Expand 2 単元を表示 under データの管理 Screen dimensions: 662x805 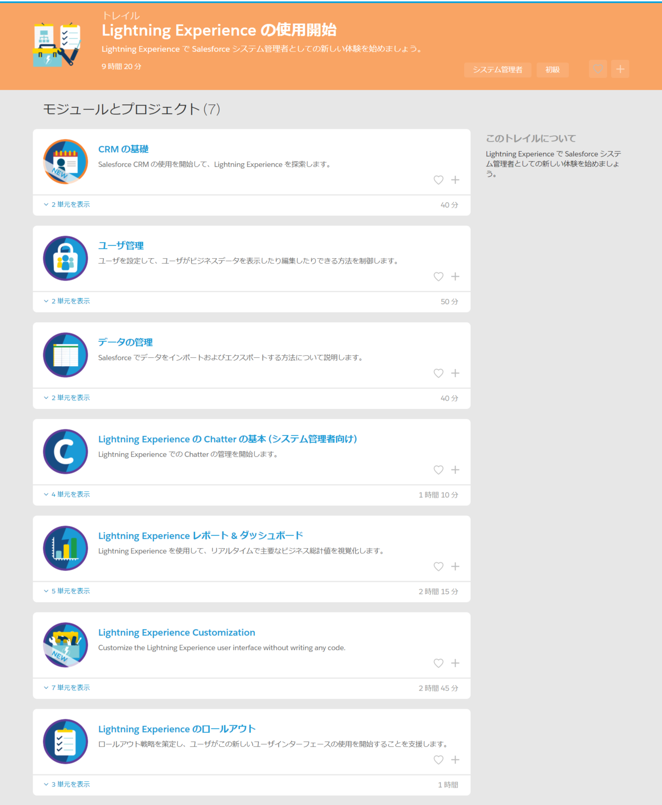click(x=67, y=398)
